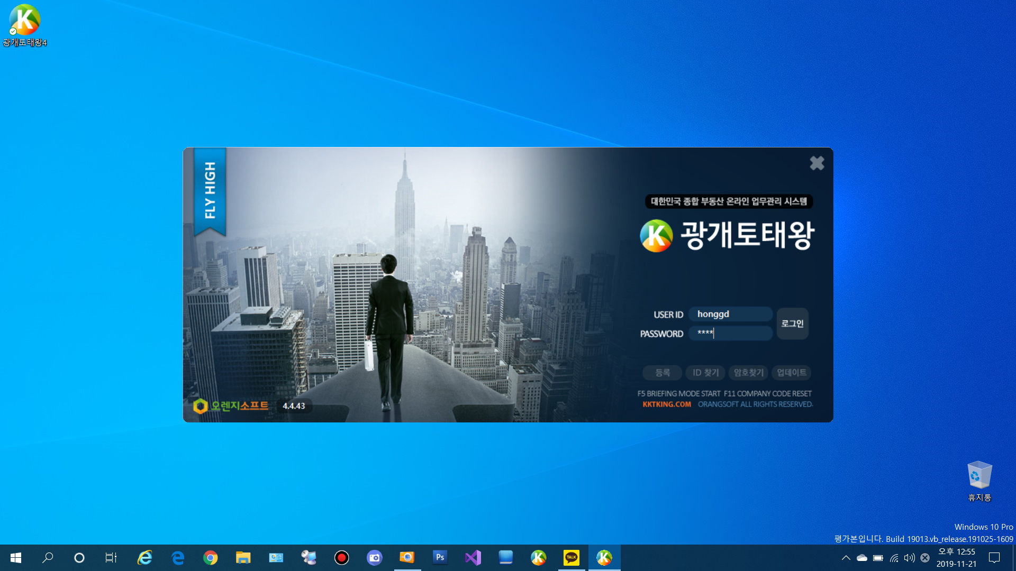Focus the PASSWORD input field
1016x571 pixels.
[x=730, y=333]
